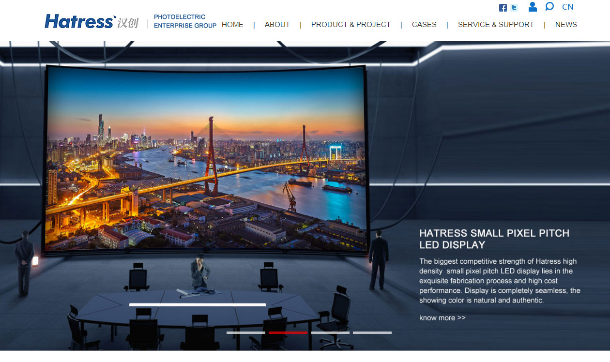The image size is (610, 362).
Task: Open the CASES menu item
Action: point(424,25)
